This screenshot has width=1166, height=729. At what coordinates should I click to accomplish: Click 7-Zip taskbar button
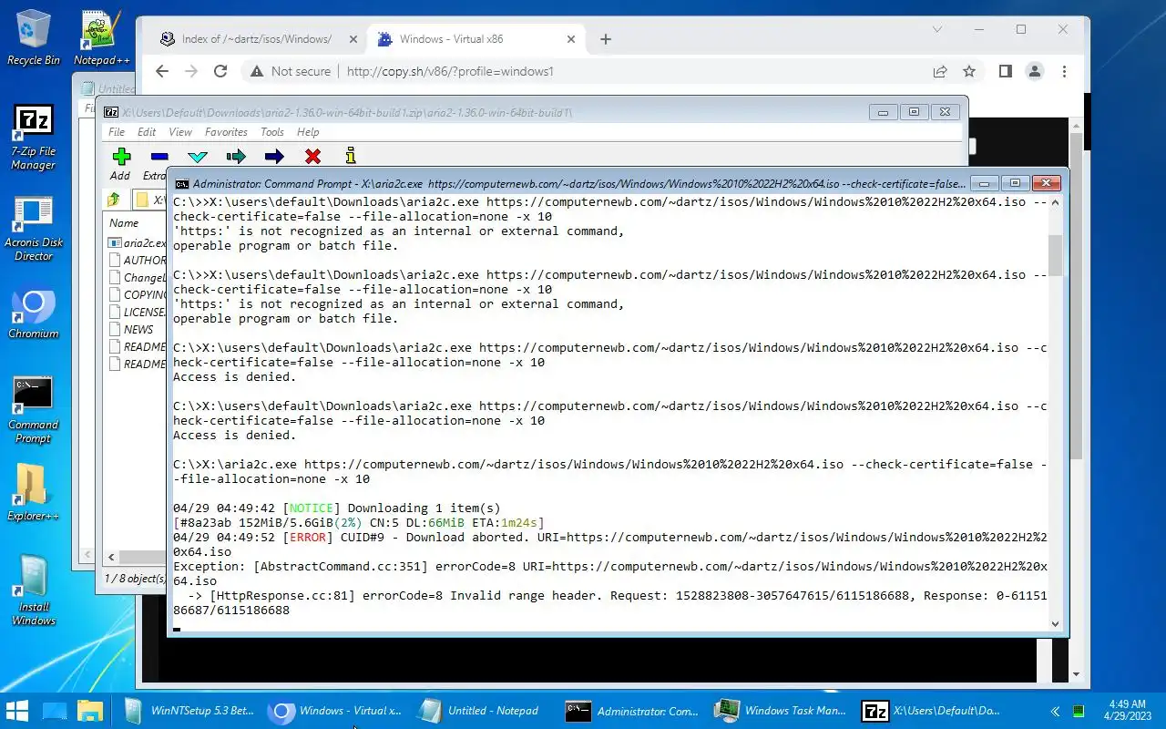click(933, 711)
